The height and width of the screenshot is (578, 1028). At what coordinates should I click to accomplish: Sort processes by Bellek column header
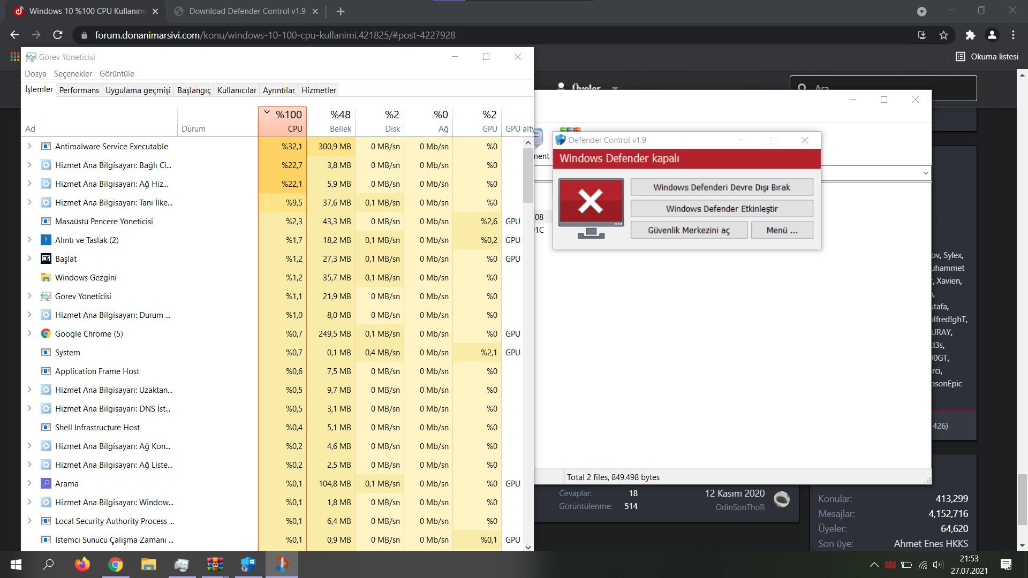(x=331, y=121)
